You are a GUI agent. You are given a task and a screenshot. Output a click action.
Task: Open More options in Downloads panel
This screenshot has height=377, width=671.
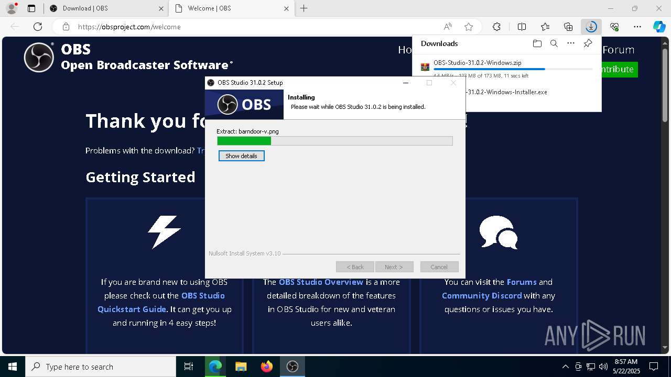(571, 43)
